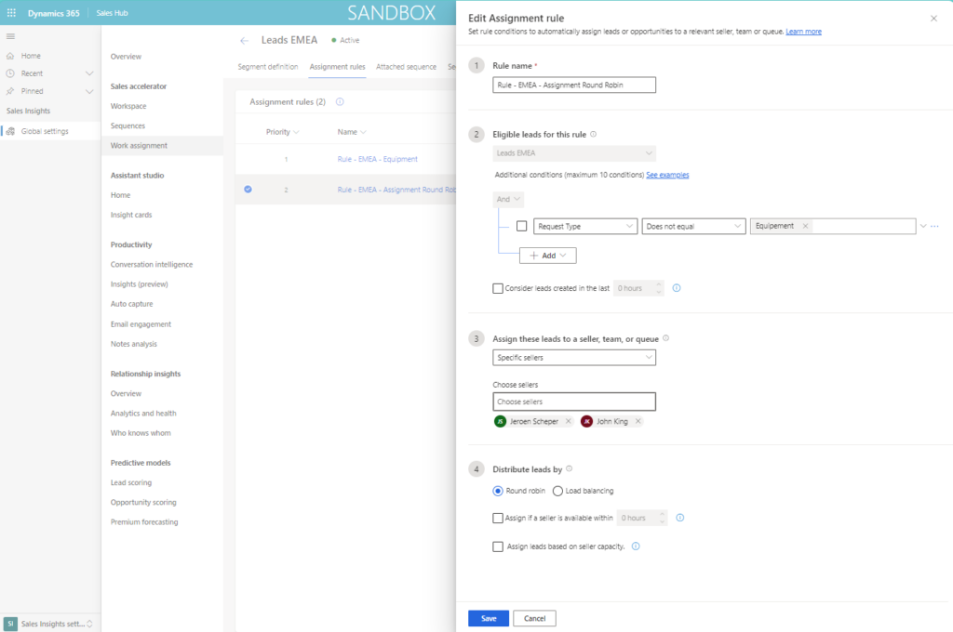This screenshot has width=953, height=632.
Task: Click the info icon beside Consider leads created option
Action: tap(677, 288)
